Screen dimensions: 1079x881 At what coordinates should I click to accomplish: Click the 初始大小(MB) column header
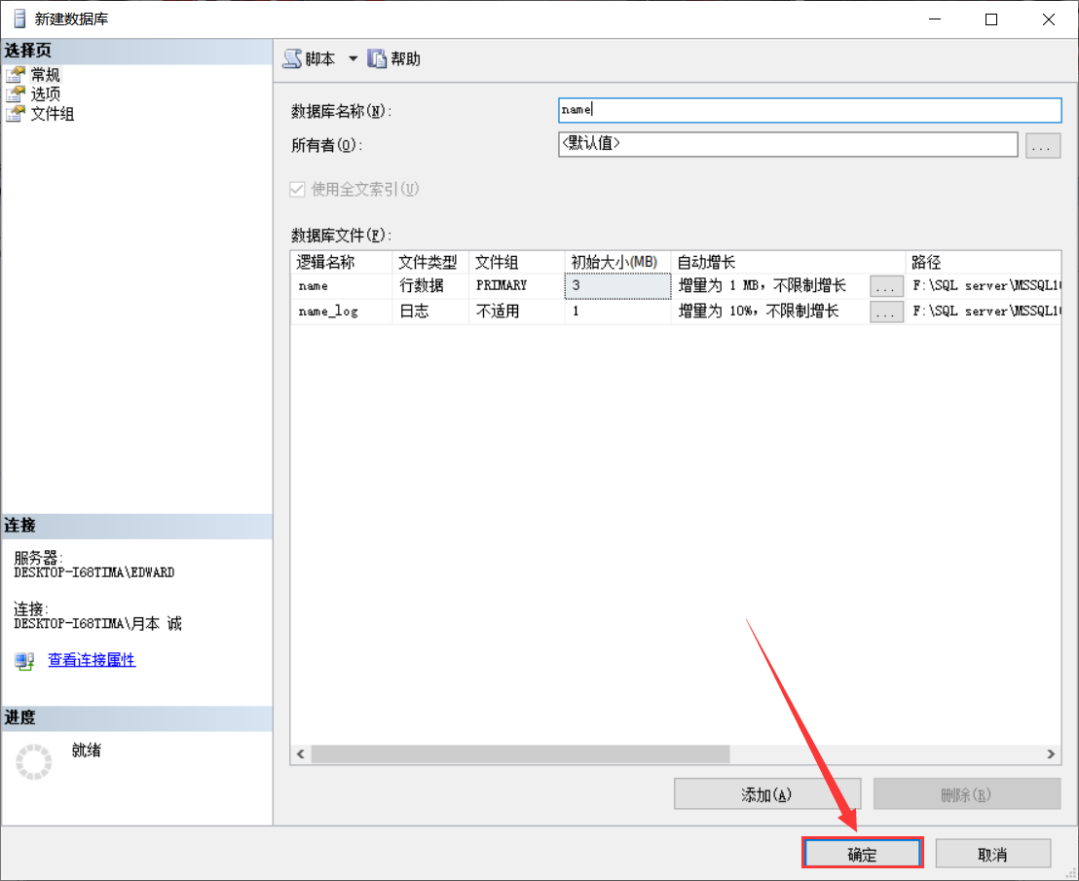[617, 262]
